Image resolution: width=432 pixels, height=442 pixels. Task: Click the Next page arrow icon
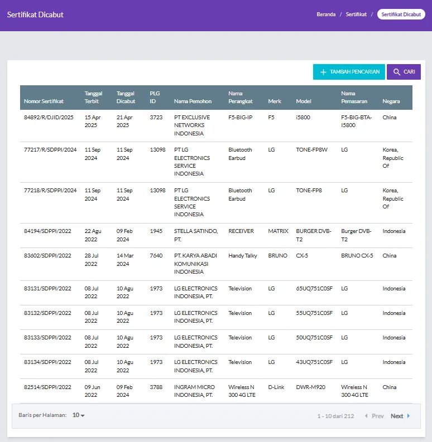408,416
